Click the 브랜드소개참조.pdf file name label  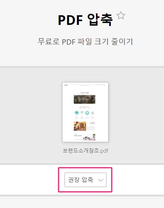(x=86, y=151)
